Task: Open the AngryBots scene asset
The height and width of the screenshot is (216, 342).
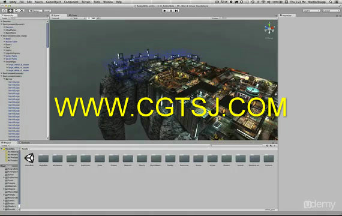Action: click(x=29, y=159)
